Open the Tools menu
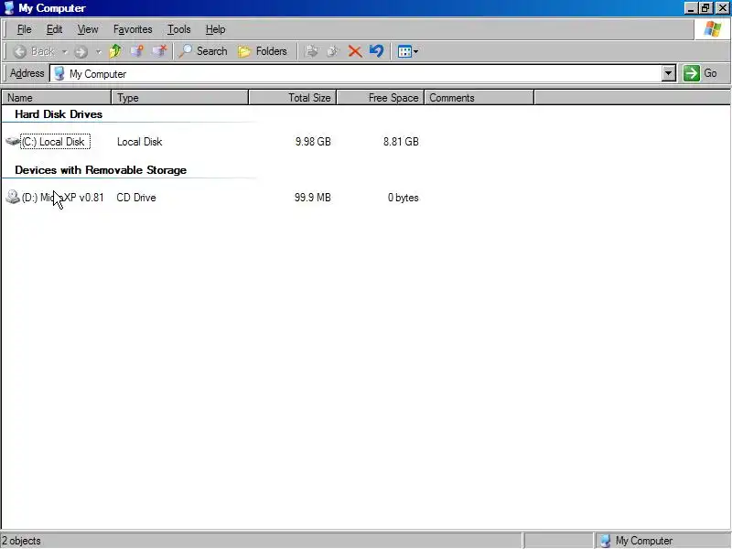This screenshot has width=732, height=549. coord(178,29)
